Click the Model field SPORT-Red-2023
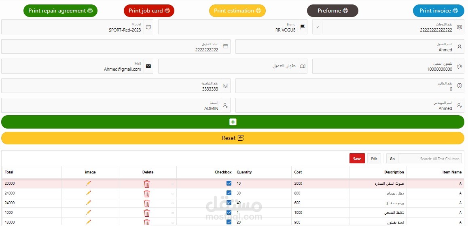Image resolution: width=468 pixels, height=226 pixels. click(72, 27)
